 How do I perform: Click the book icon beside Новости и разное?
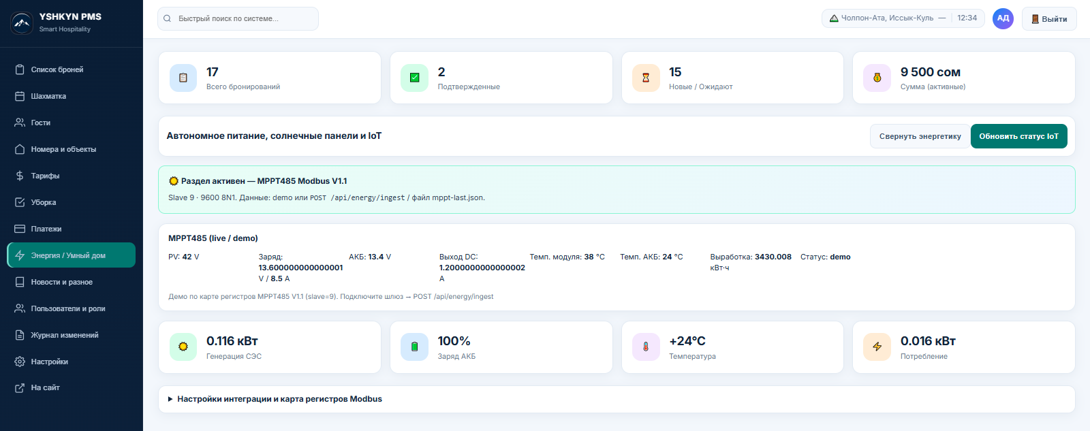coord(20,282)
